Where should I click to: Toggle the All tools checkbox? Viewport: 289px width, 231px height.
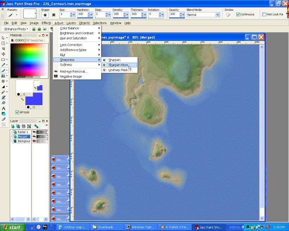[x=17, y=112]
